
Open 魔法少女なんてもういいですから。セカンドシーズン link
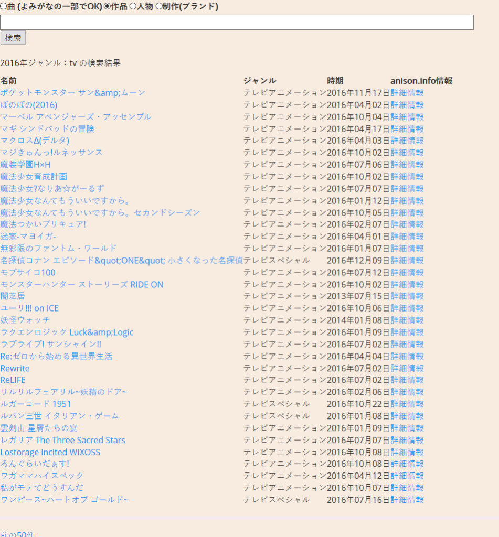100,213
